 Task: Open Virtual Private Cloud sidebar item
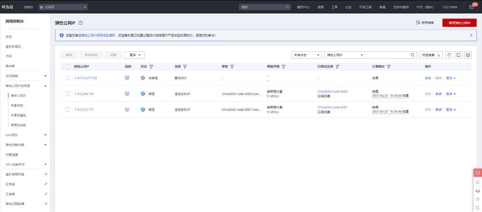[13, 46]
